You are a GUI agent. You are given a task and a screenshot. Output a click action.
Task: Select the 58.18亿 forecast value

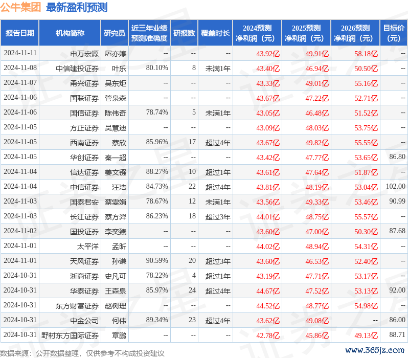[366, 54]
